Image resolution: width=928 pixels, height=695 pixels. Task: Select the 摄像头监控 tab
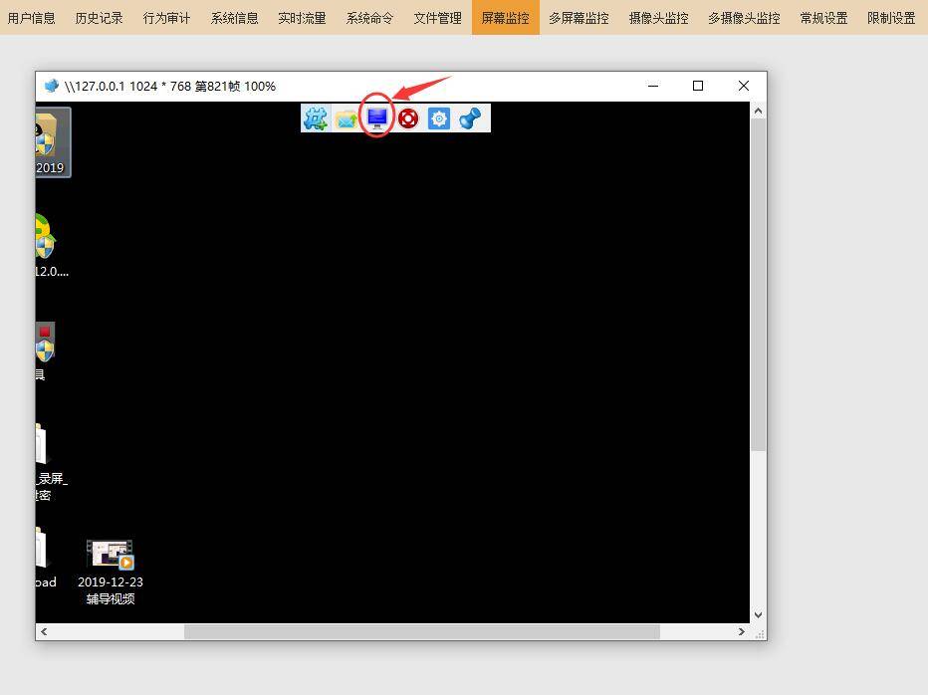point(659,18)
